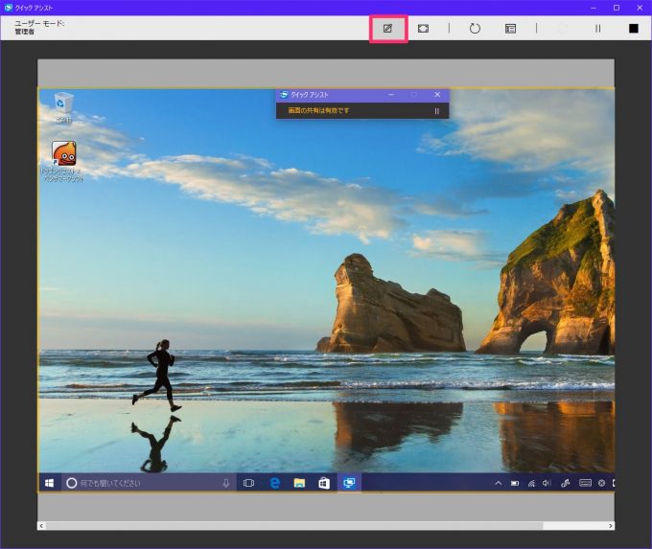Screen dimensions: 652x549
Task: Expand the hidden system tray icons chevron
Action: (x=498, y=483)
